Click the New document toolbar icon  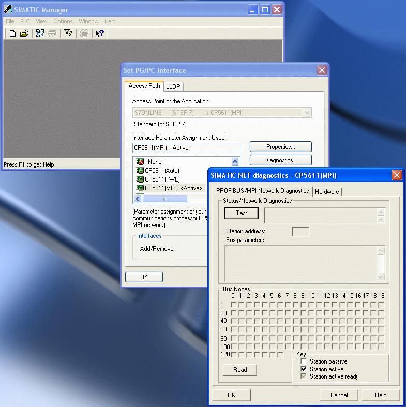tap(12, 34)
